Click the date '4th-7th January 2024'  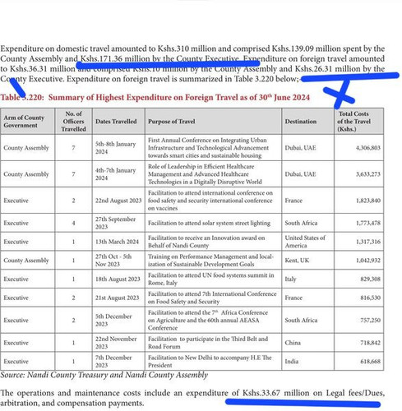point(115,174)
